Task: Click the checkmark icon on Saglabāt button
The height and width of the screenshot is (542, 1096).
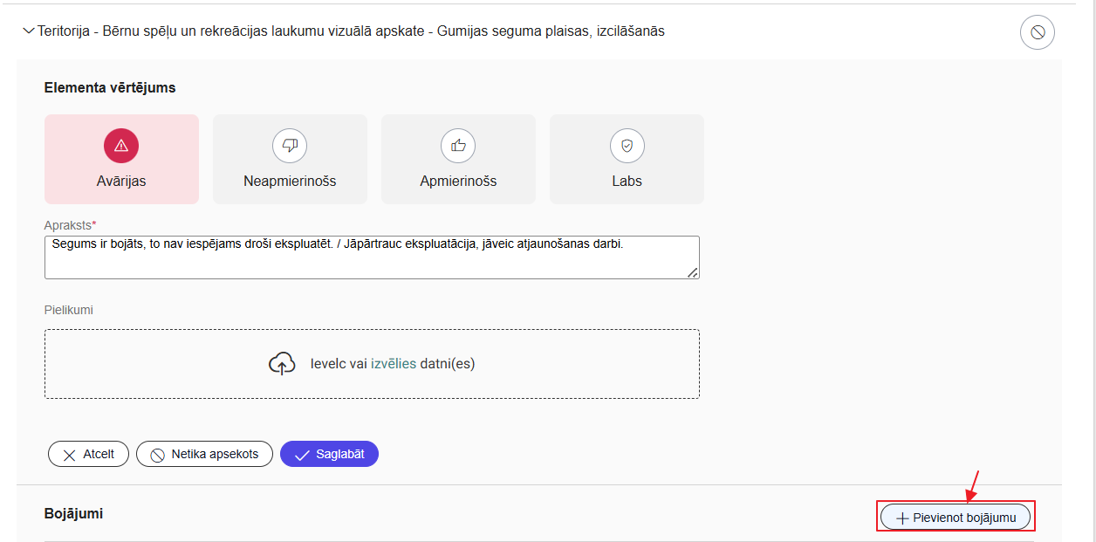Action: click(302, 455)
